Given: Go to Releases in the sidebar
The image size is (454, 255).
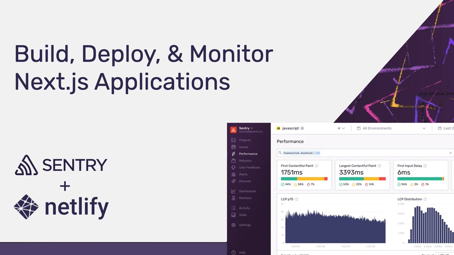Looking at the screenshot, I should pyautogui.click(x=245, y=160).
